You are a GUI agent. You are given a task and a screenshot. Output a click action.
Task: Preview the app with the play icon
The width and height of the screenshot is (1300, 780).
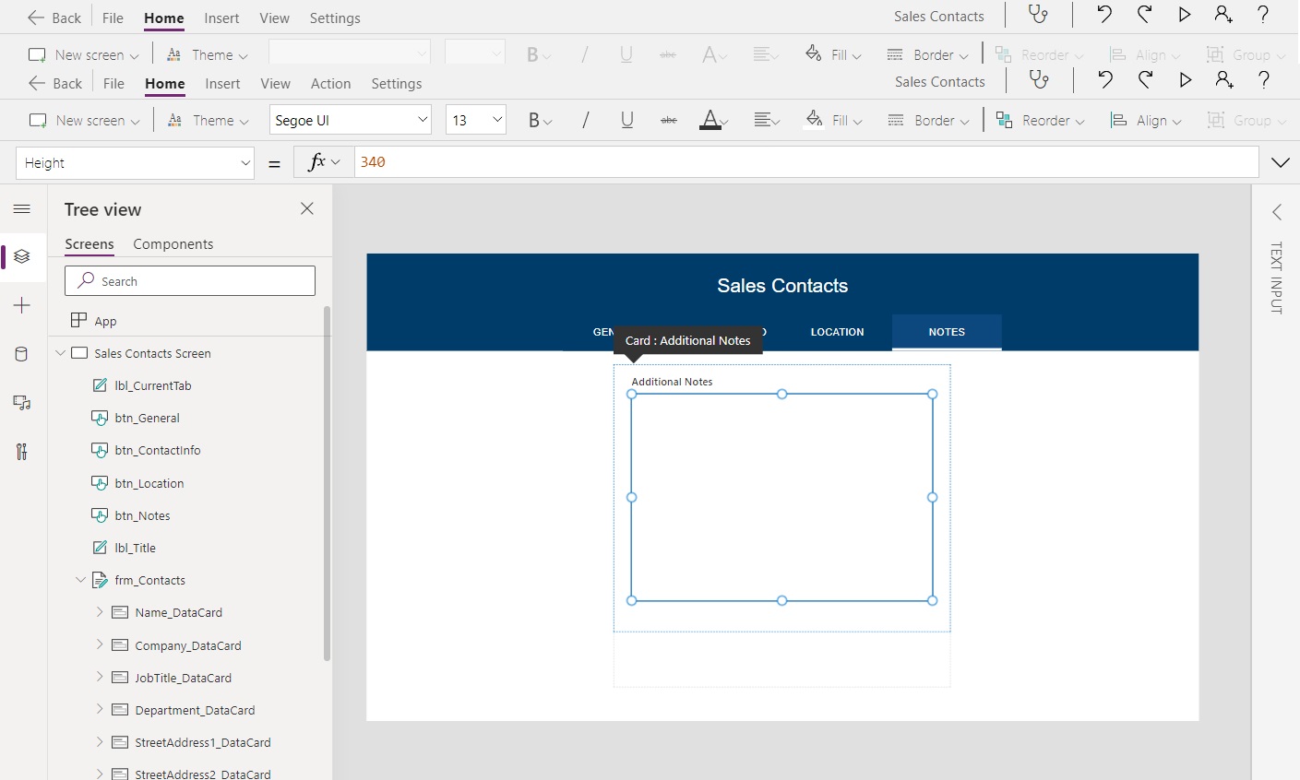click(x=1185, y=80)
